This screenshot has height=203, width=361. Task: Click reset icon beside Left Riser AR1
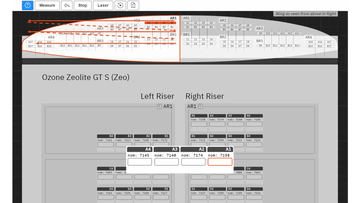(x=159, y=106)
